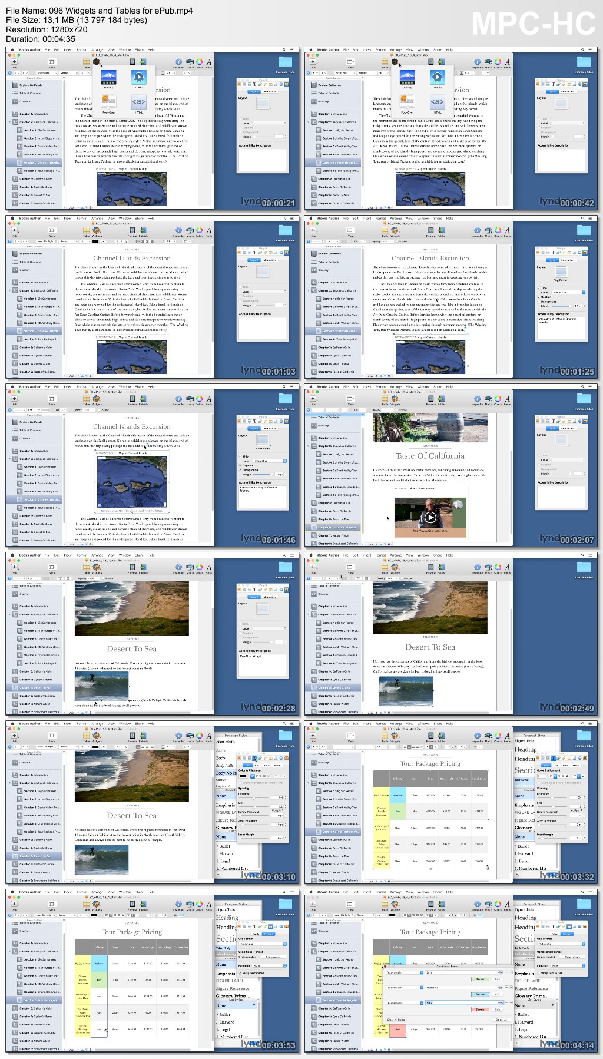Image resolution: width=603 pixels, height=1059 pixels.
Task: Apply the Harvard list style in the 00:03:32 frame
Action: click(x=524, y=853)
